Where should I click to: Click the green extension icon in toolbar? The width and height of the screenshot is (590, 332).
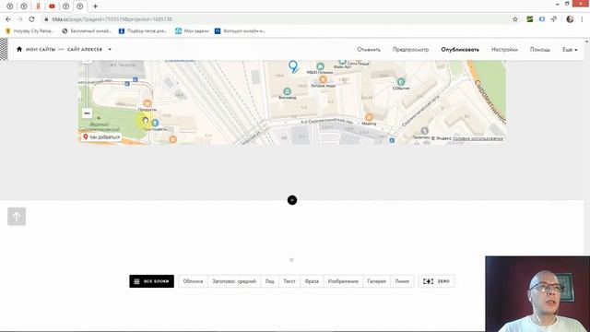[530, 19]
